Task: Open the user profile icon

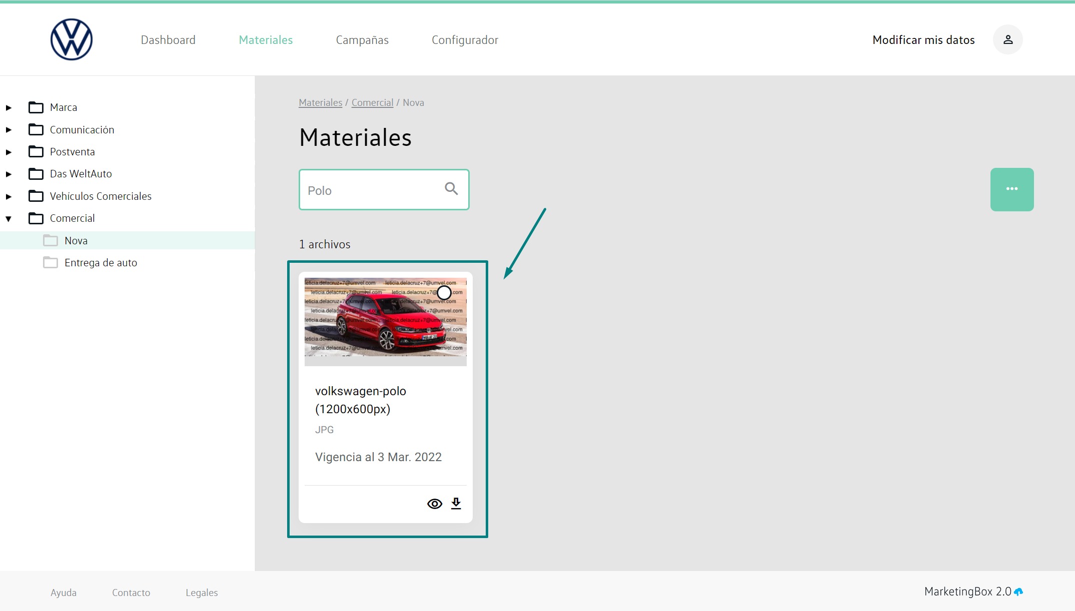Action: coord(1007,39)
